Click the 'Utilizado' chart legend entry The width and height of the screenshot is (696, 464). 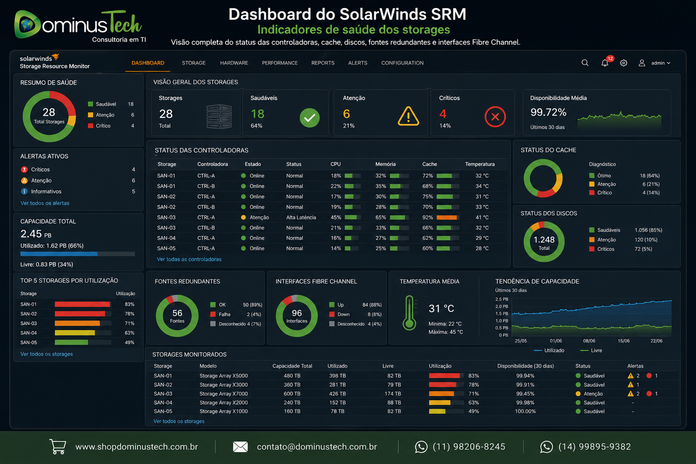[x=549, y=350]
